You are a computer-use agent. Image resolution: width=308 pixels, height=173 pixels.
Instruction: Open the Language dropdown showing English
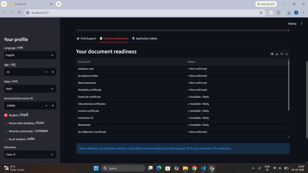(x=30, y=55)
